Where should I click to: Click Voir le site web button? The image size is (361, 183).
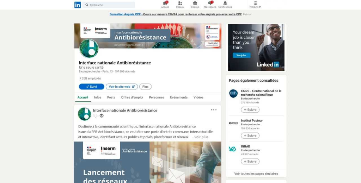122,87
